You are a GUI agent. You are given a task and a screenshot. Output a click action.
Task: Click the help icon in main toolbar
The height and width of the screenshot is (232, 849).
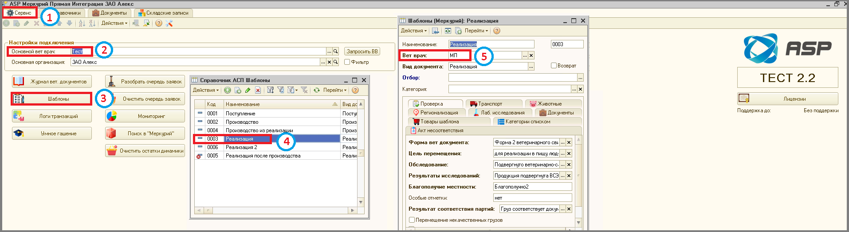(159, 23)
